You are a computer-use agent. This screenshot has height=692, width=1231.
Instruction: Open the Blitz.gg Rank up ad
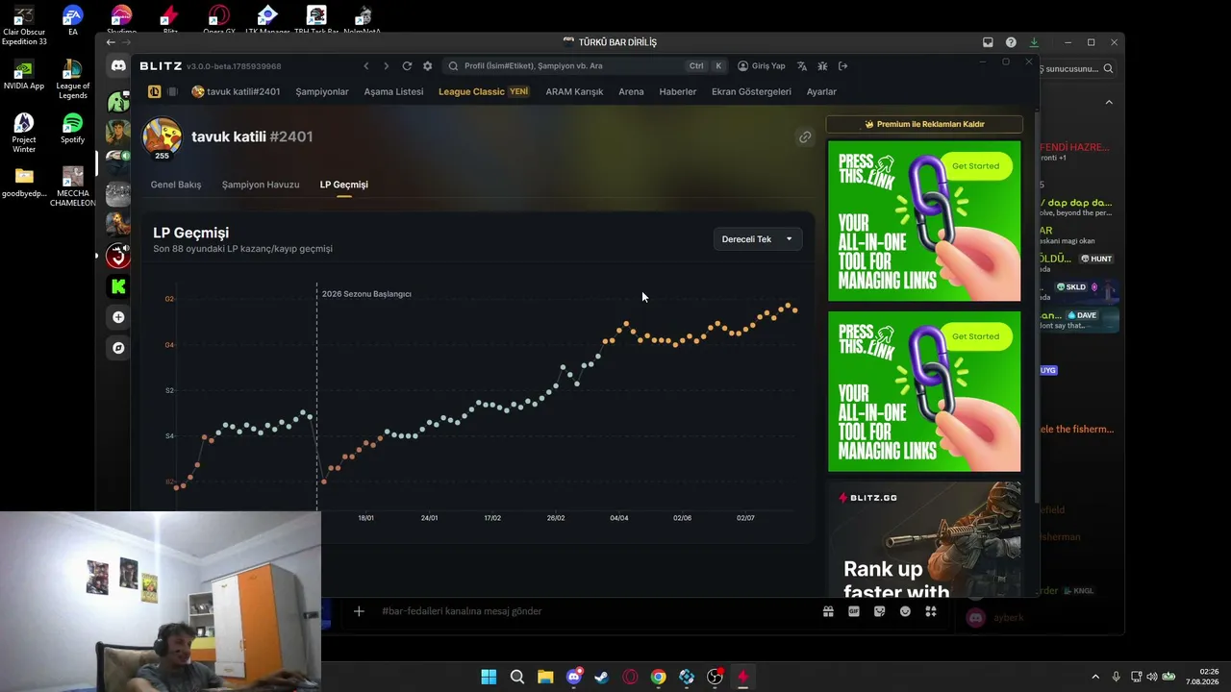pyautogui.click(x=924, y=539)
